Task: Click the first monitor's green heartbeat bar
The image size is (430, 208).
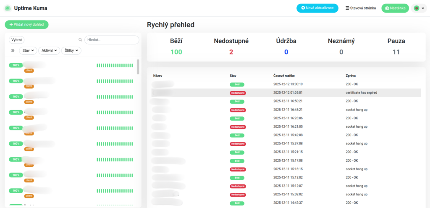Action: tap(115, 65)
